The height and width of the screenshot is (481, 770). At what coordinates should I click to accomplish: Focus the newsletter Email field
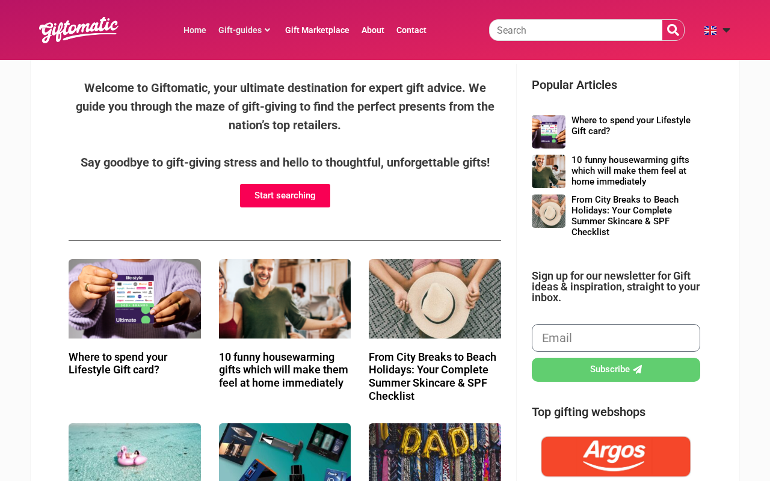click(616, 338)
